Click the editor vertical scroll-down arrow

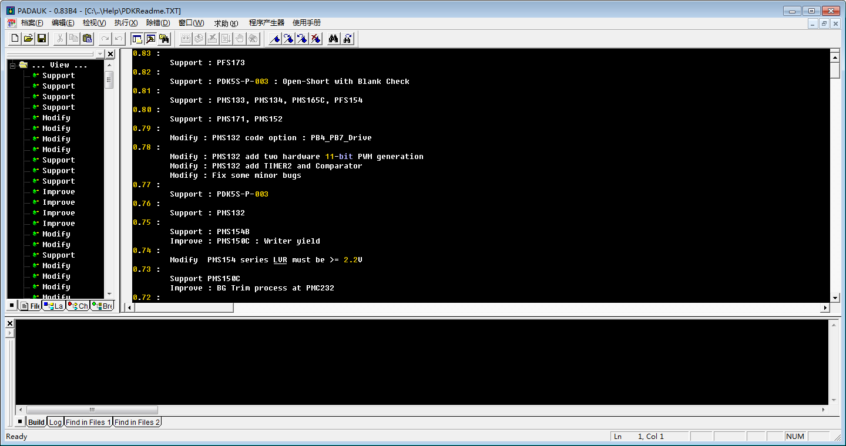click(x=835, y=298)
